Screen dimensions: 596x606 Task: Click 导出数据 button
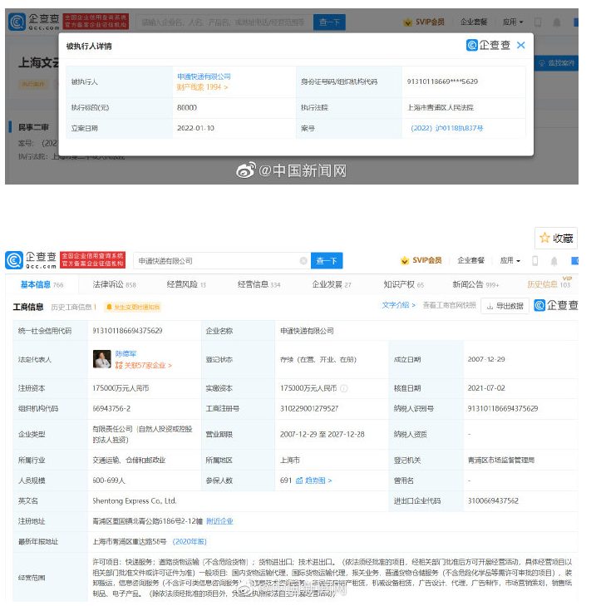tap(505, 306)
